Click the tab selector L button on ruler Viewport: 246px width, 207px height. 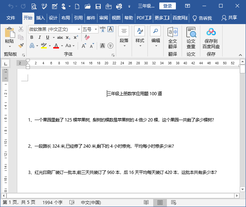(x=5, y=64)
